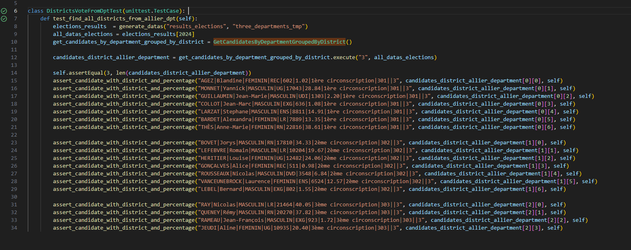Screen dimensions: 631x250
Task: Click line number 34 in the gutter
Action: 14,228
